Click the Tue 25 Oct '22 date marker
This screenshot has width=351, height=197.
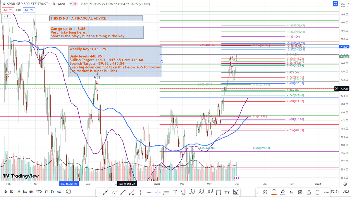[x=127, y=184]
